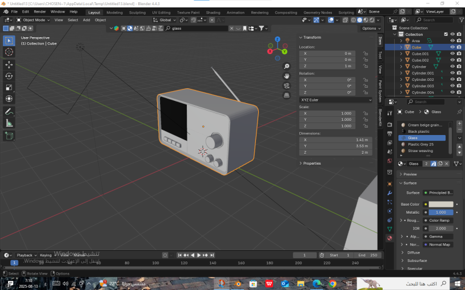
Task: Select the Scale tool
Action: (x=9, y=88)
